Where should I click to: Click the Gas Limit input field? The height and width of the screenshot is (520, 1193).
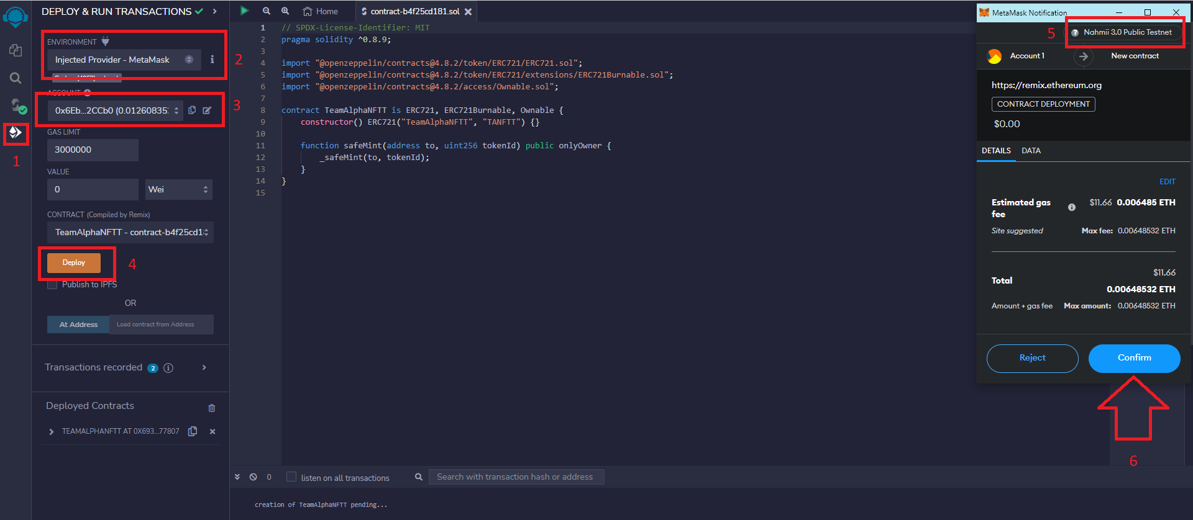pos(93,150)
